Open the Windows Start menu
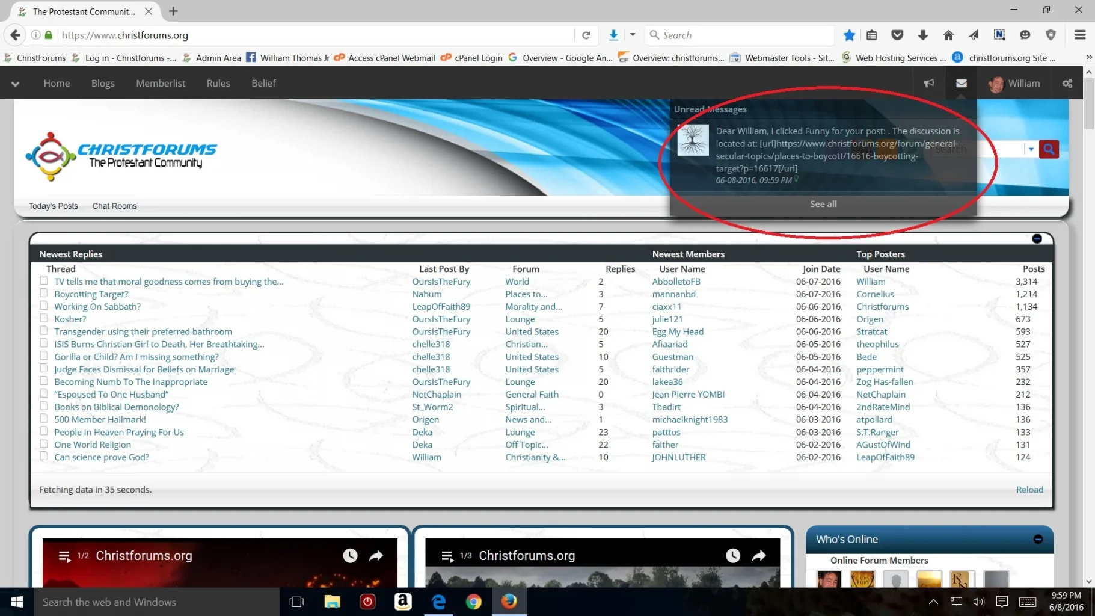 point(17,602)
